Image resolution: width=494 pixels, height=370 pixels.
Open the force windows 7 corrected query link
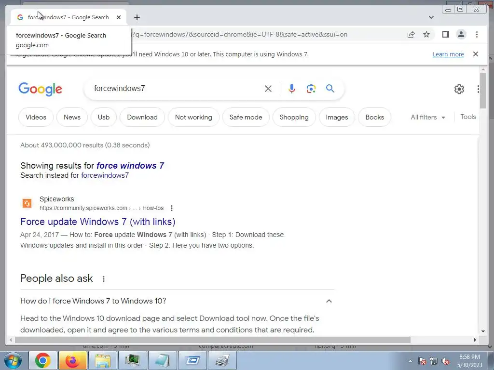[130, 166]
